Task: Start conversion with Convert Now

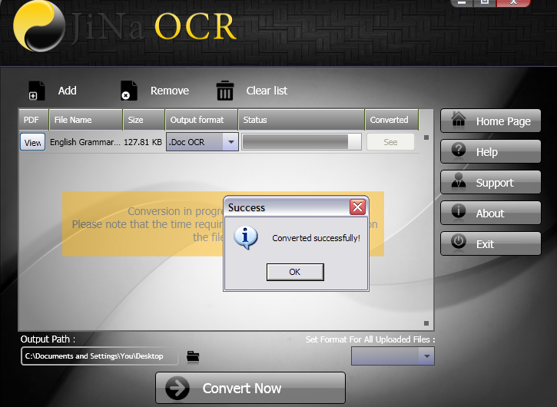Action: point(250,388)
